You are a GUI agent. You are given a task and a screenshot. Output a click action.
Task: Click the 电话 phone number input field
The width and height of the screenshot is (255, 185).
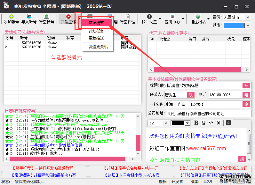226,95
